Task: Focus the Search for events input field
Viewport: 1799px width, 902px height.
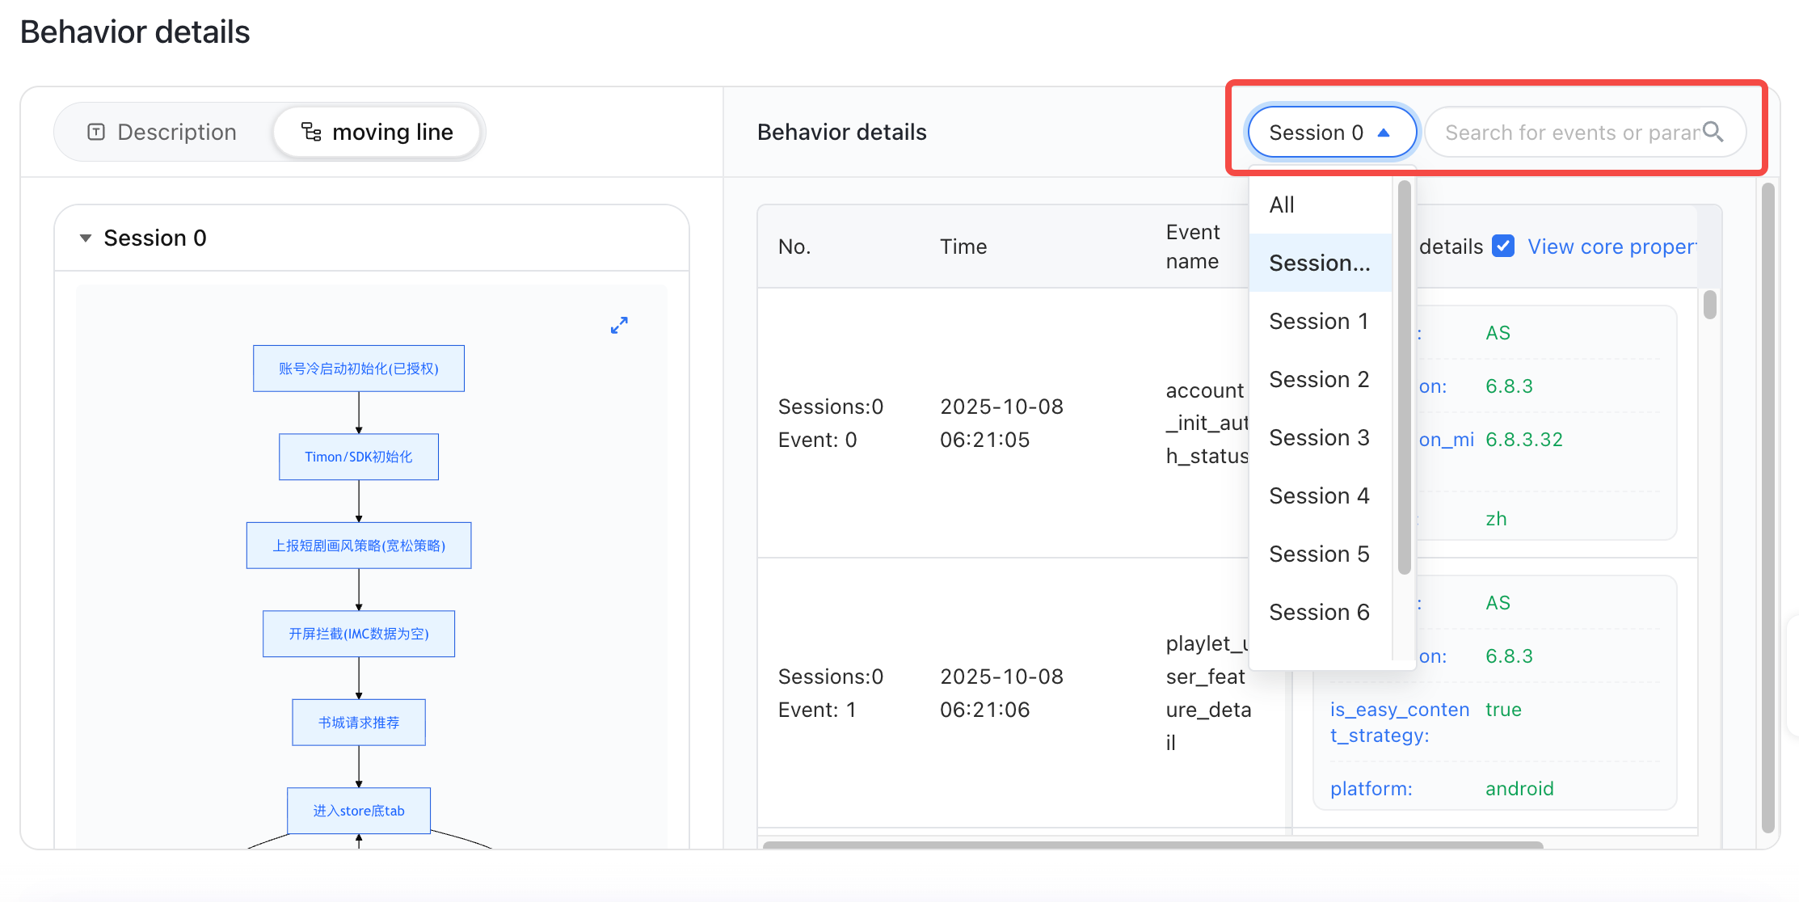Action: point(1571,133)
